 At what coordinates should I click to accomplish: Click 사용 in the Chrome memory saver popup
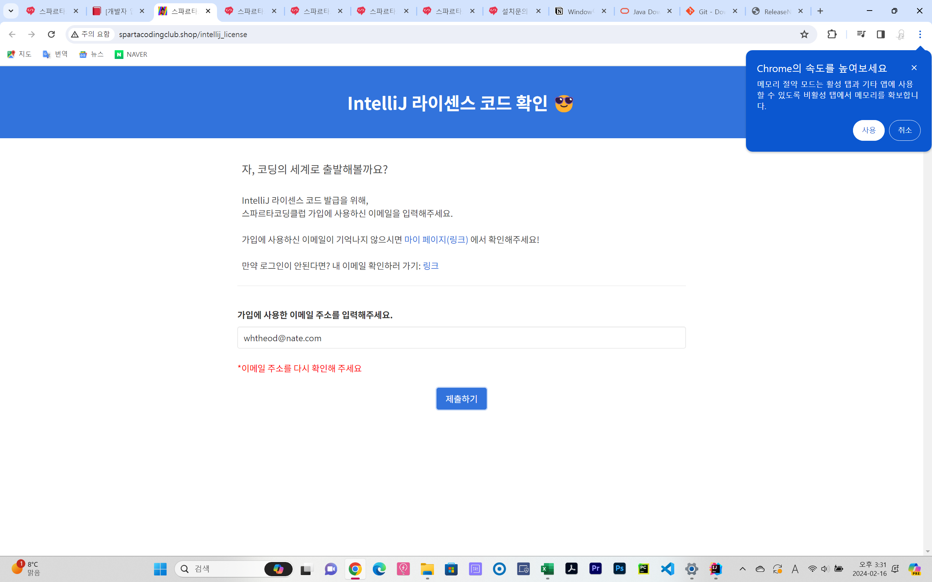click(868, 130)
